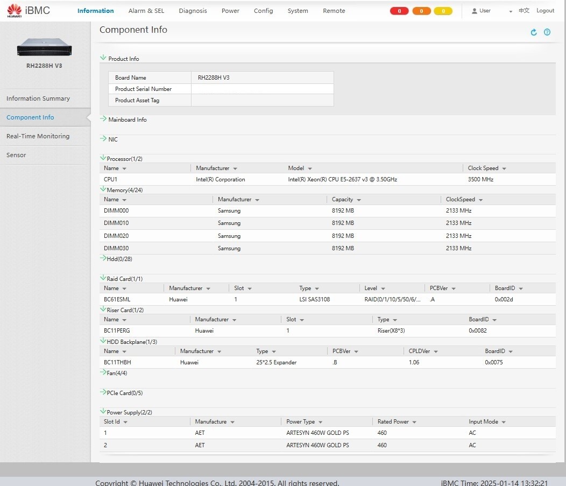This screenshot has height=486, width=566.
Task: Click the Huawei iBMC logo
Action: (28, 10)
